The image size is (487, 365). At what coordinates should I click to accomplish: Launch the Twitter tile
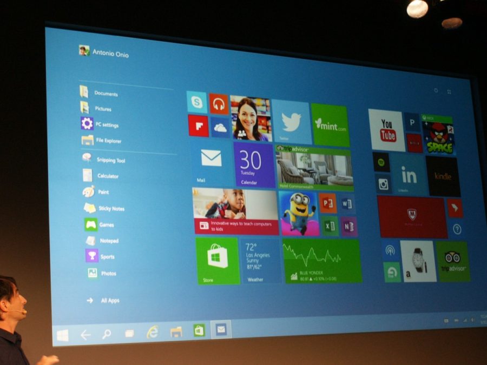pos(291,122)
